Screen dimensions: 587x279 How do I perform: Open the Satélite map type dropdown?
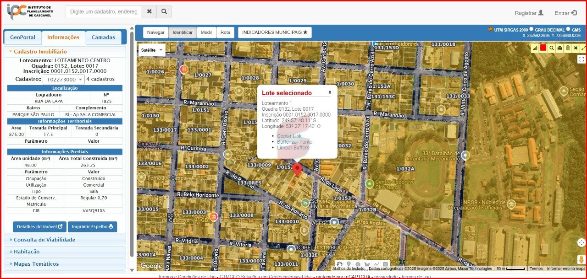152,50
